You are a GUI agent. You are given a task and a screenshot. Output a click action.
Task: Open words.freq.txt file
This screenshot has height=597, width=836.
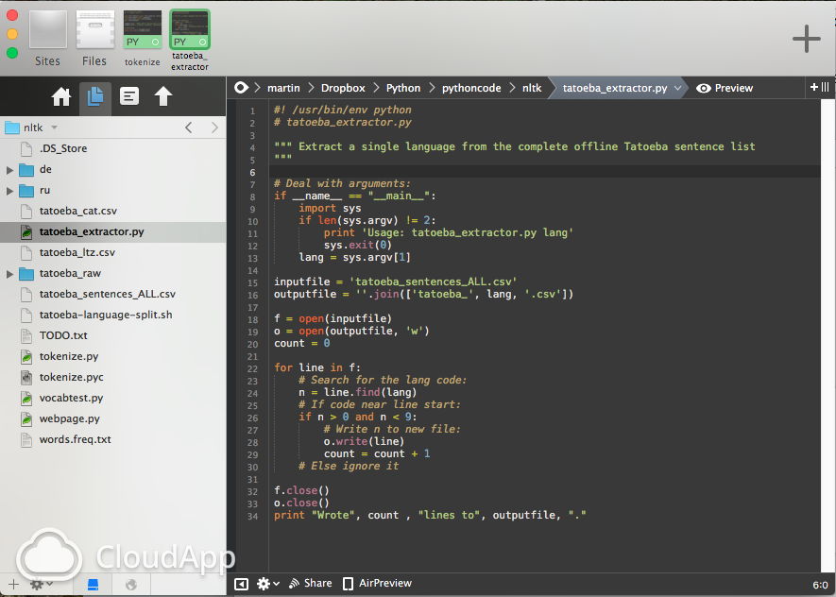(x=113, y=440)
